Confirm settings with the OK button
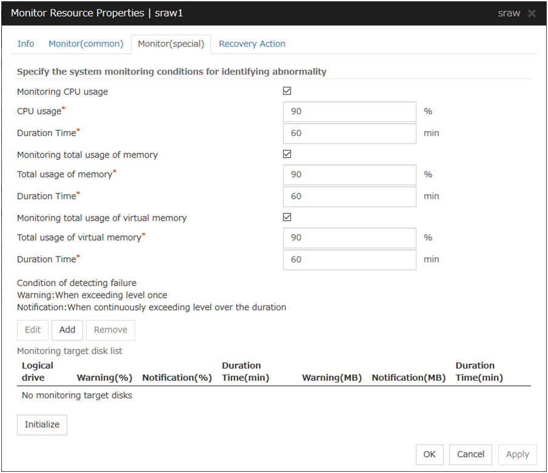The height and width of the screenshot is (473, 548). [x=429, y=454]
